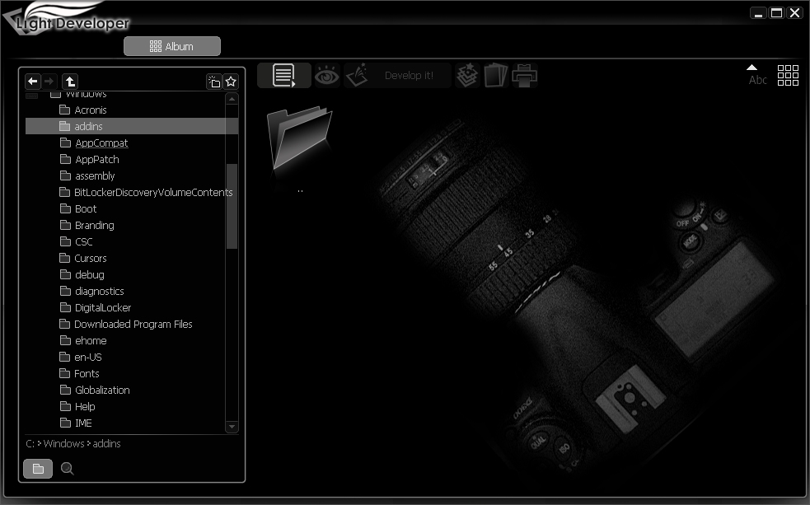This screenshot has height=505, width=810.
Task: Open the search magnifier mode
Action: pyautogui.click(x=68, y=469)
